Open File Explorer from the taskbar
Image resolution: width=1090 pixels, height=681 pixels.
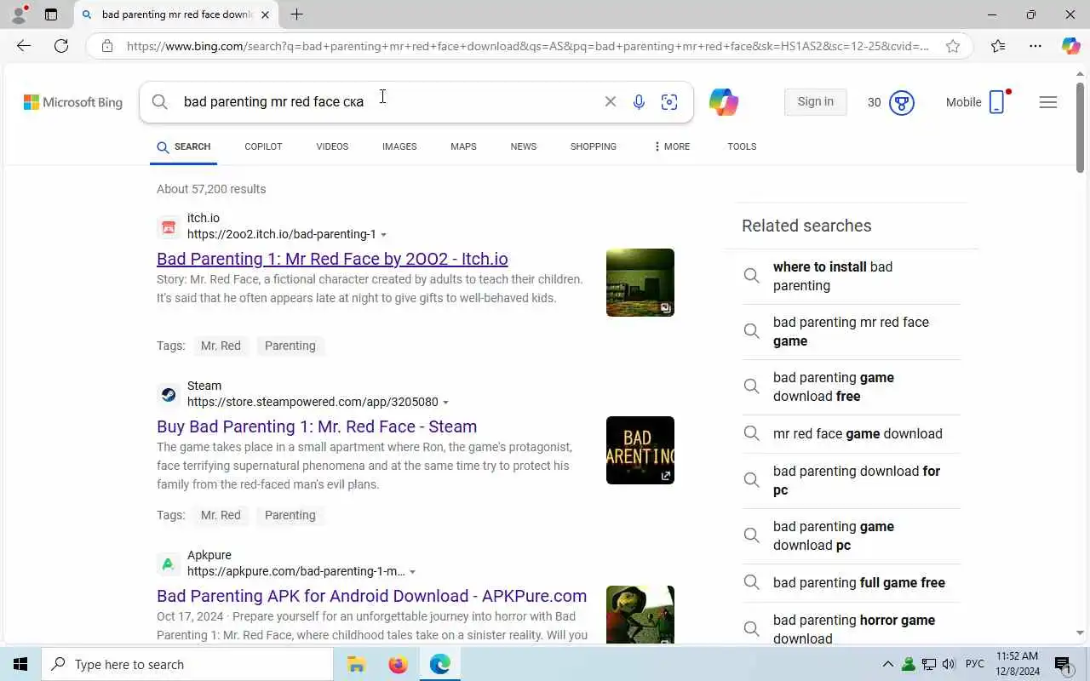point(356,664)
